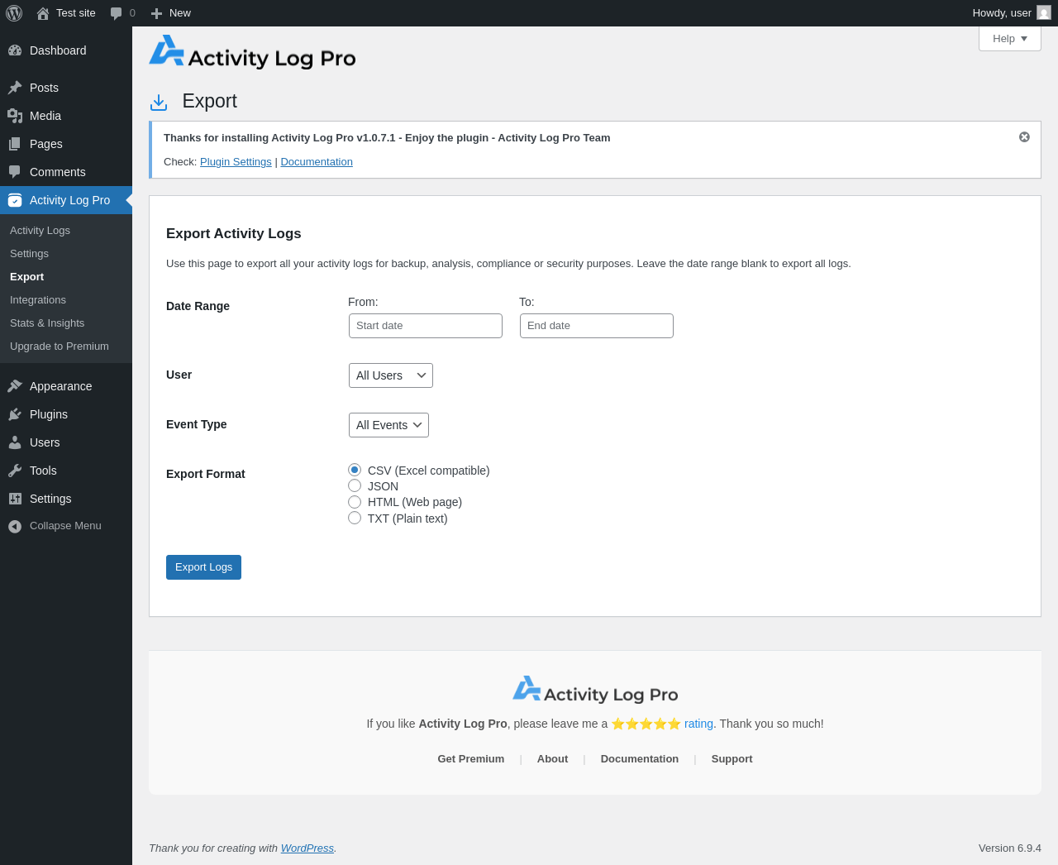Open the All Users dropdown
The width and height of the screenshot is (1058, 865).
point(391,375)
